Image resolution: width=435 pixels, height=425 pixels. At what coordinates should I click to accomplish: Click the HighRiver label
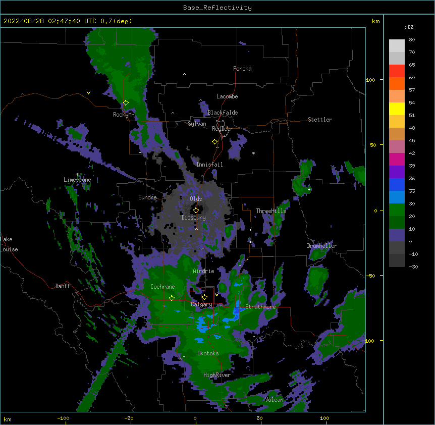coord(217,375)
